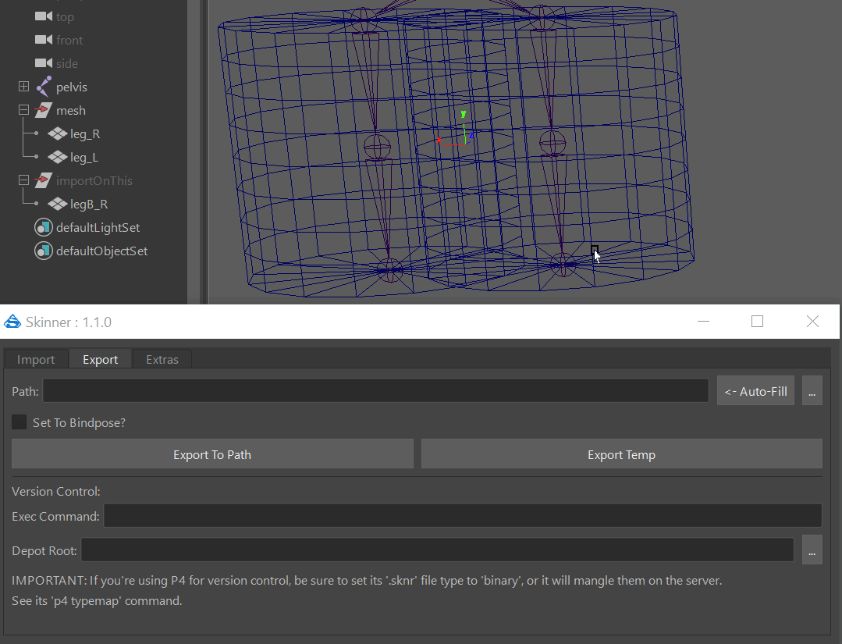
Task: Click Export To Path button
Action: pos(213,454)
